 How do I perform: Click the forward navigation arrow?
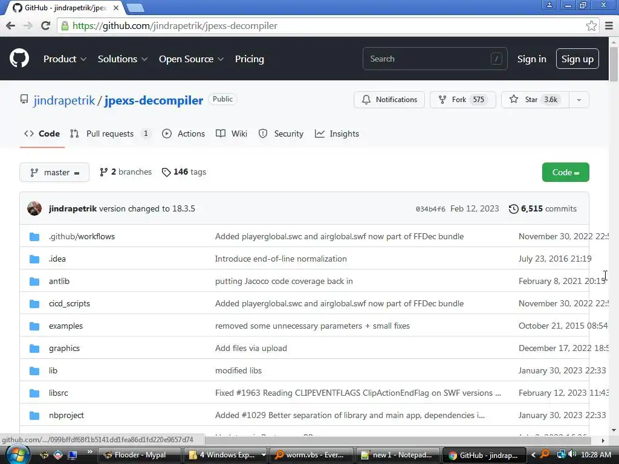coord(28,25)
